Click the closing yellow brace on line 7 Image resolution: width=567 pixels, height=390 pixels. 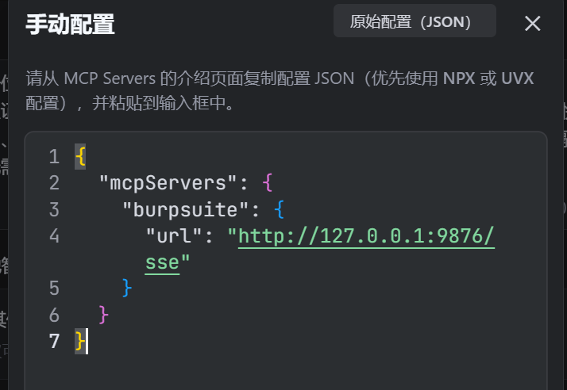point(80,341)
